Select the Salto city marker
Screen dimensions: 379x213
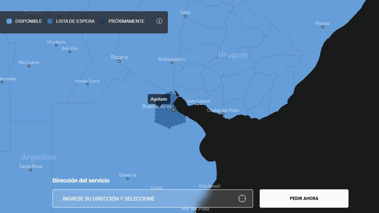(185, 16)
